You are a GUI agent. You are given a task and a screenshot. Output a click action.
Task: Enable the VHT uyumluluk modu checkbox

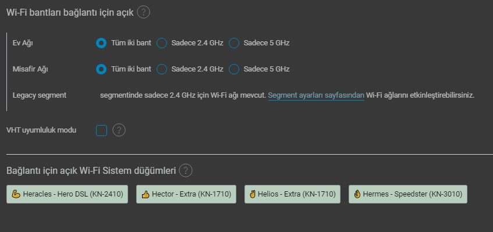pos(101,130)
